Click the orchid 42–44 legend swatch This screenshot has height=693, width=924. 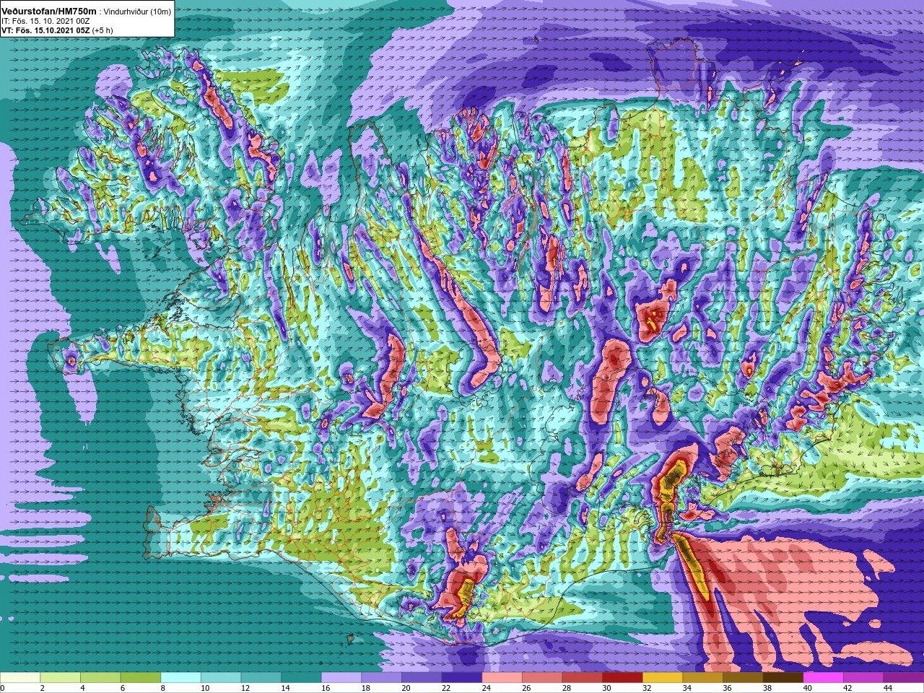click(864, 678)
